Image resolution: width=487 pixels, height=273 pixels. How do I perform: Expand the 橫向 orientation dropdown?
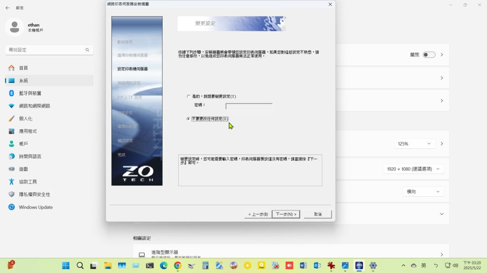423,191
